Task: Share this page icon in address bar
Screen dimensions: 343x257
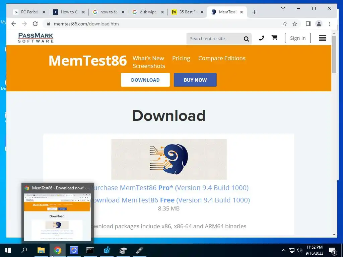Action: [284, 24]
